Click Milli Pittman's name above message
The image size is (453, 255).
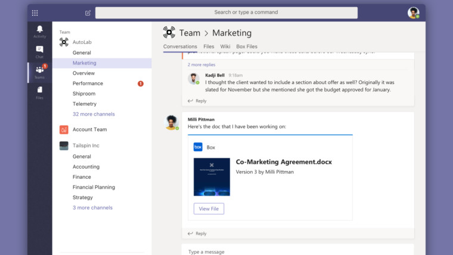[x=201, y=120]
